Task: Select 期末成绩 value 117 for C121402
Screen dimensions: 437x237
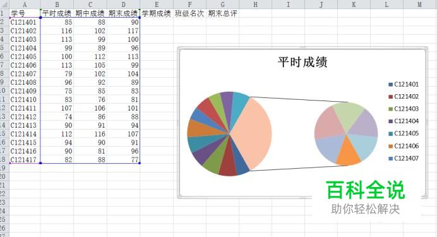Action: pos(123,31)
